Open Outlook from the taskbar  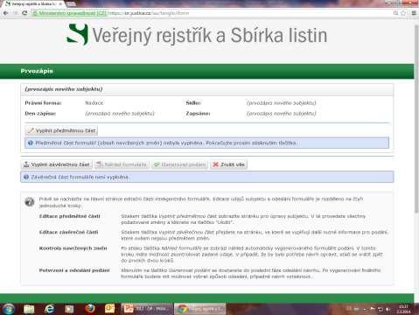[109, 309]
